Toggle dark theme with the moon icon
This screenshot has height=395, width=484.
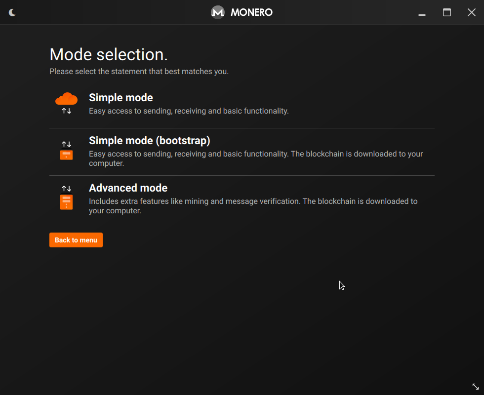click(12, 12)
